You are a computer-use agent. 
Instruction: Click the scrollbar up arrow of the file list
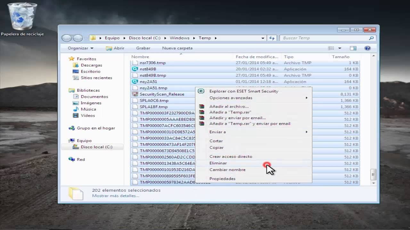[373, 56]
